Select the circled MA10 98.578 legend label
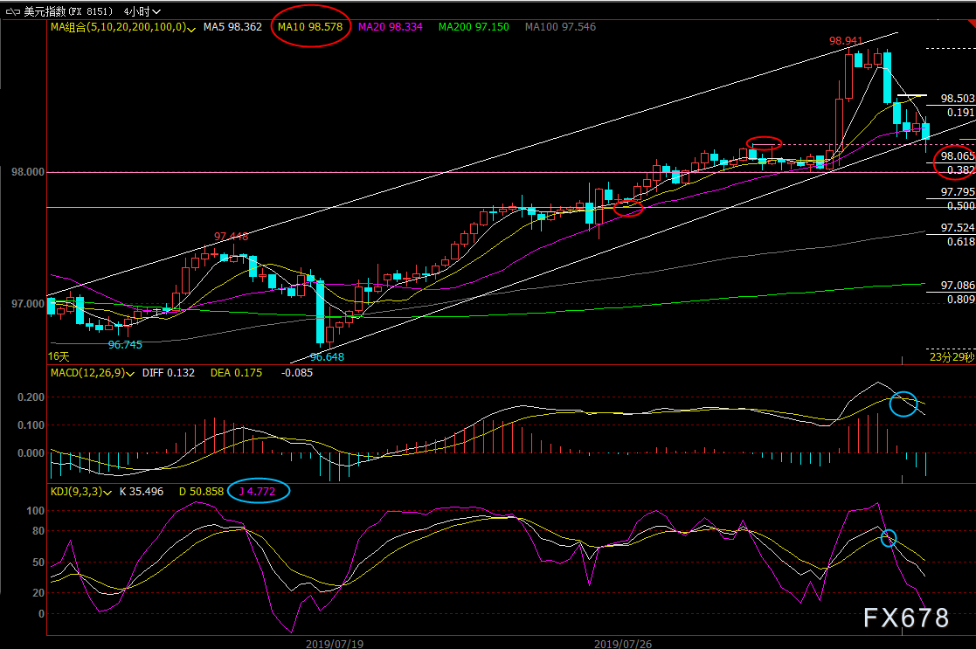The width and height of the screenshot is (976, 649). pos(309,27)
